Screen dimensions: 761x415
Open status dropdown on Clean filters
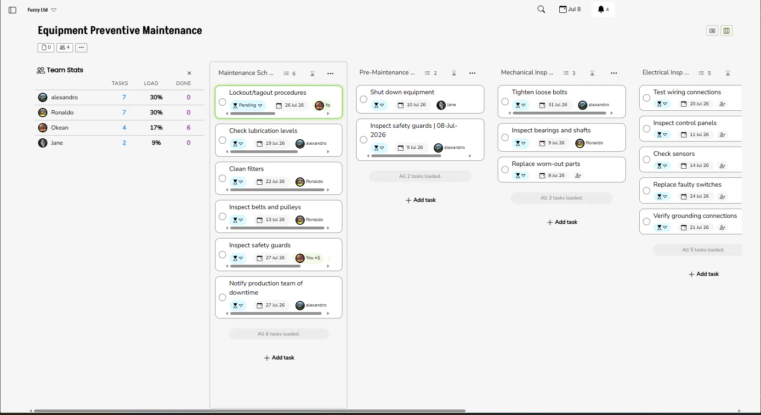pos(238,182)
